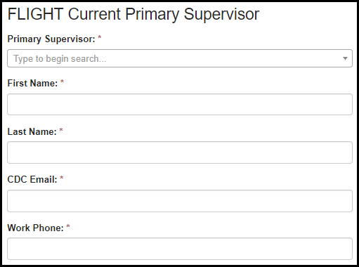Click the word Supervisor in the page heading
Image resolution: width=359 pixels, height=267 pixels.
click(221, 15)
